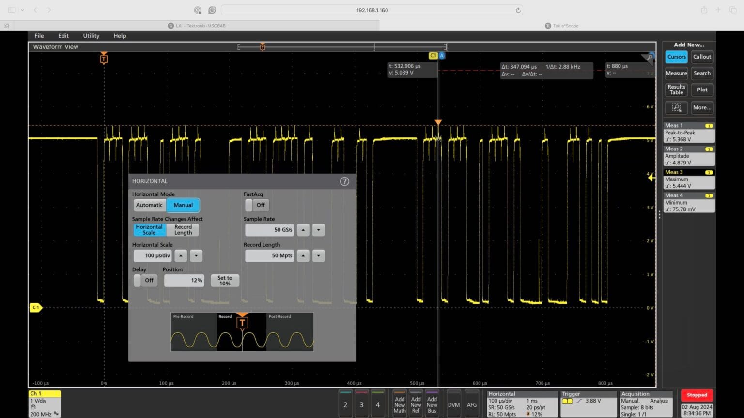The height and width of the screenshot is (418, 744).
Task: Click the waveform zoom magnifier icon
Action: [648, 58]
